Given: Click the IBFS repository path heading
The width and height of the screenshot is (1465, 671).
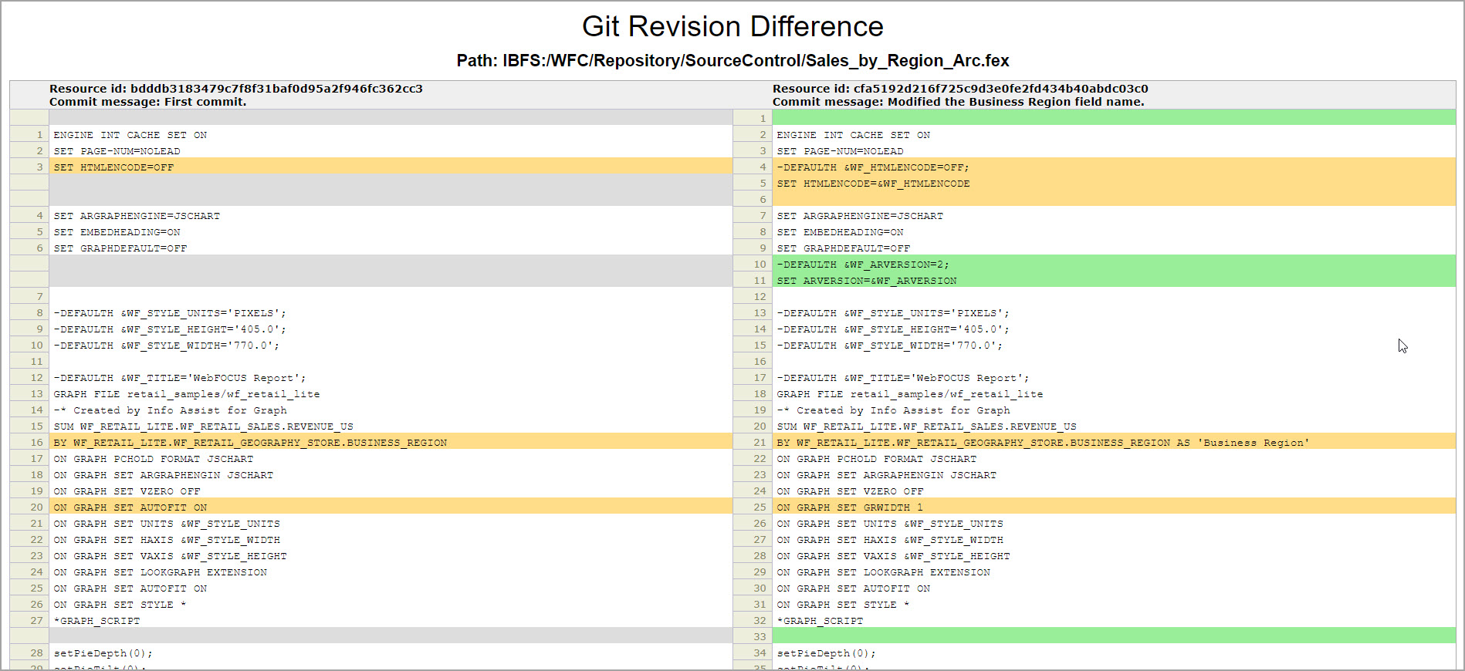Looking at the screenshot, I should 732,61.
